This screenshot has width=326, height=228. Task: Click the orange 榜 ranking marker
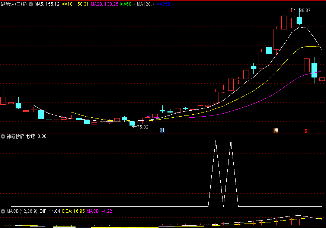point(276,130)
